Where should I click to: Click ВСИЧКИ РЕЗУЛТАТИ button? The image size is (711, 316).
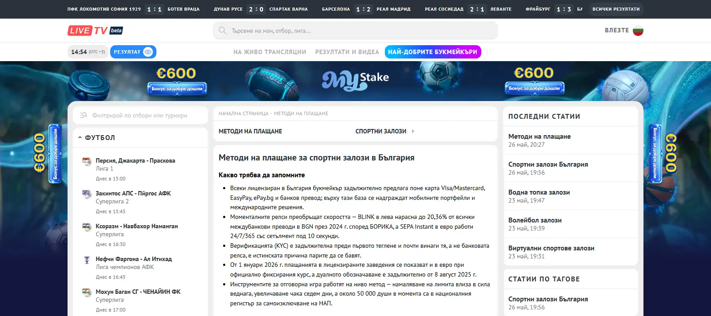[616, 9]
